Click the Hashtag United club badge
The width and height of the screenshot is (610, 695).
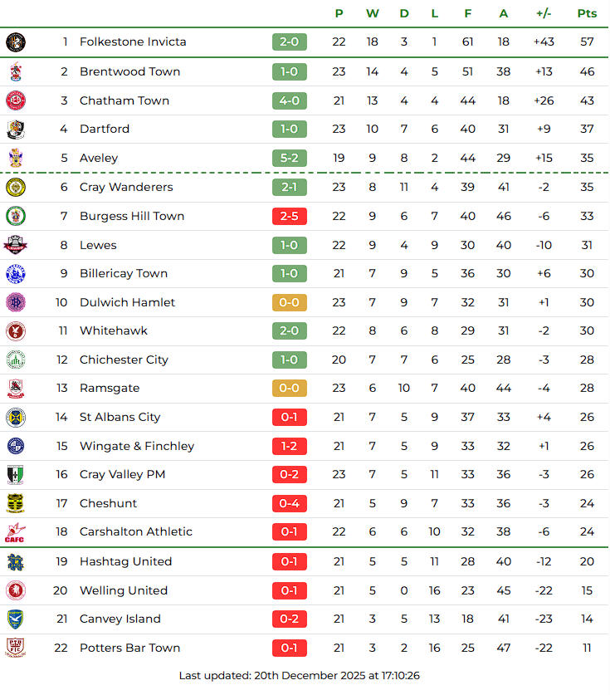click(x=16, y=562)
